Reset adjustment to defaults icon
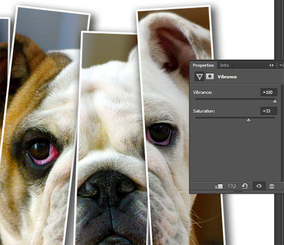The width and height of the screenshot is (284, 245). [x=245, y=186]
